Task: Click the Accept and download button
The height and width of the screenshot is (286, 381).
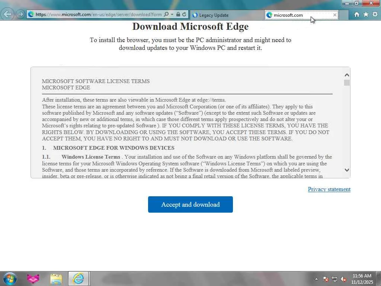Action: 190,204
